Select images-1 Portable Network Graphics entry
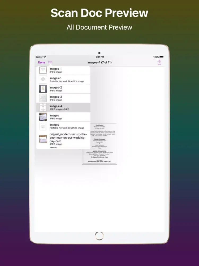 (69, 80)
